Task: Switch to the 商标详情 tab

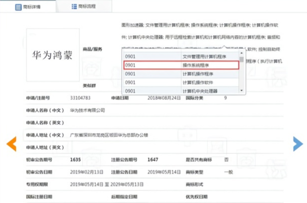Action: (28, 7)
